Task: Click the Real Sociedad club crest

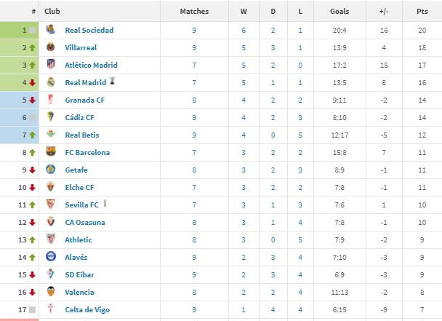Action: [x=51, y=29]
